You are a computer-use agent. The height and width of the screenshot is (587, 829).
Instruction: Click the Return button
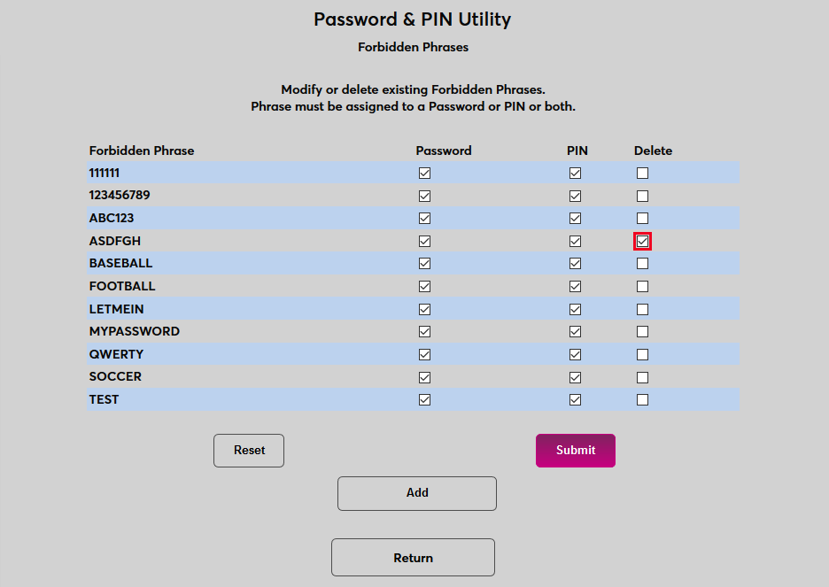413,557
